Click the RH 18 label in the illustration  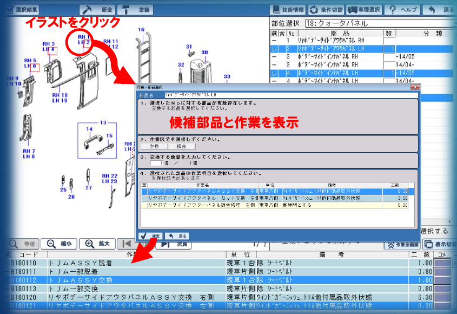point(59,95)
